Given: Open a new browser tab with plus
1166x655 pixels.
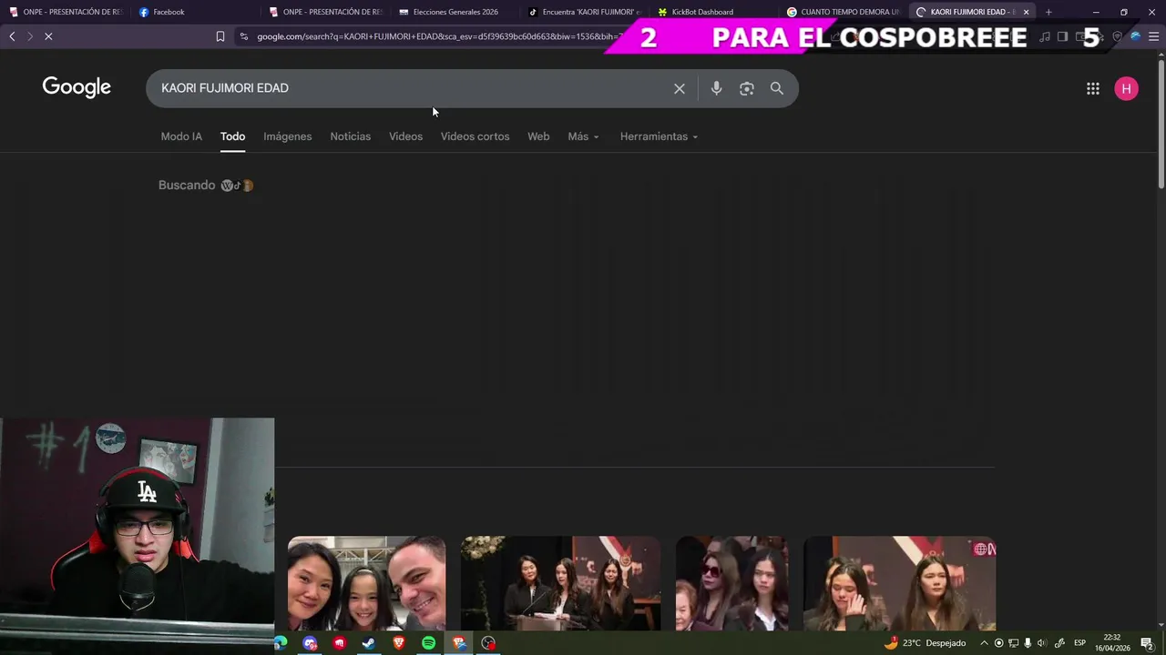Looking at the screenshot, I should (x=1048, y=12).
